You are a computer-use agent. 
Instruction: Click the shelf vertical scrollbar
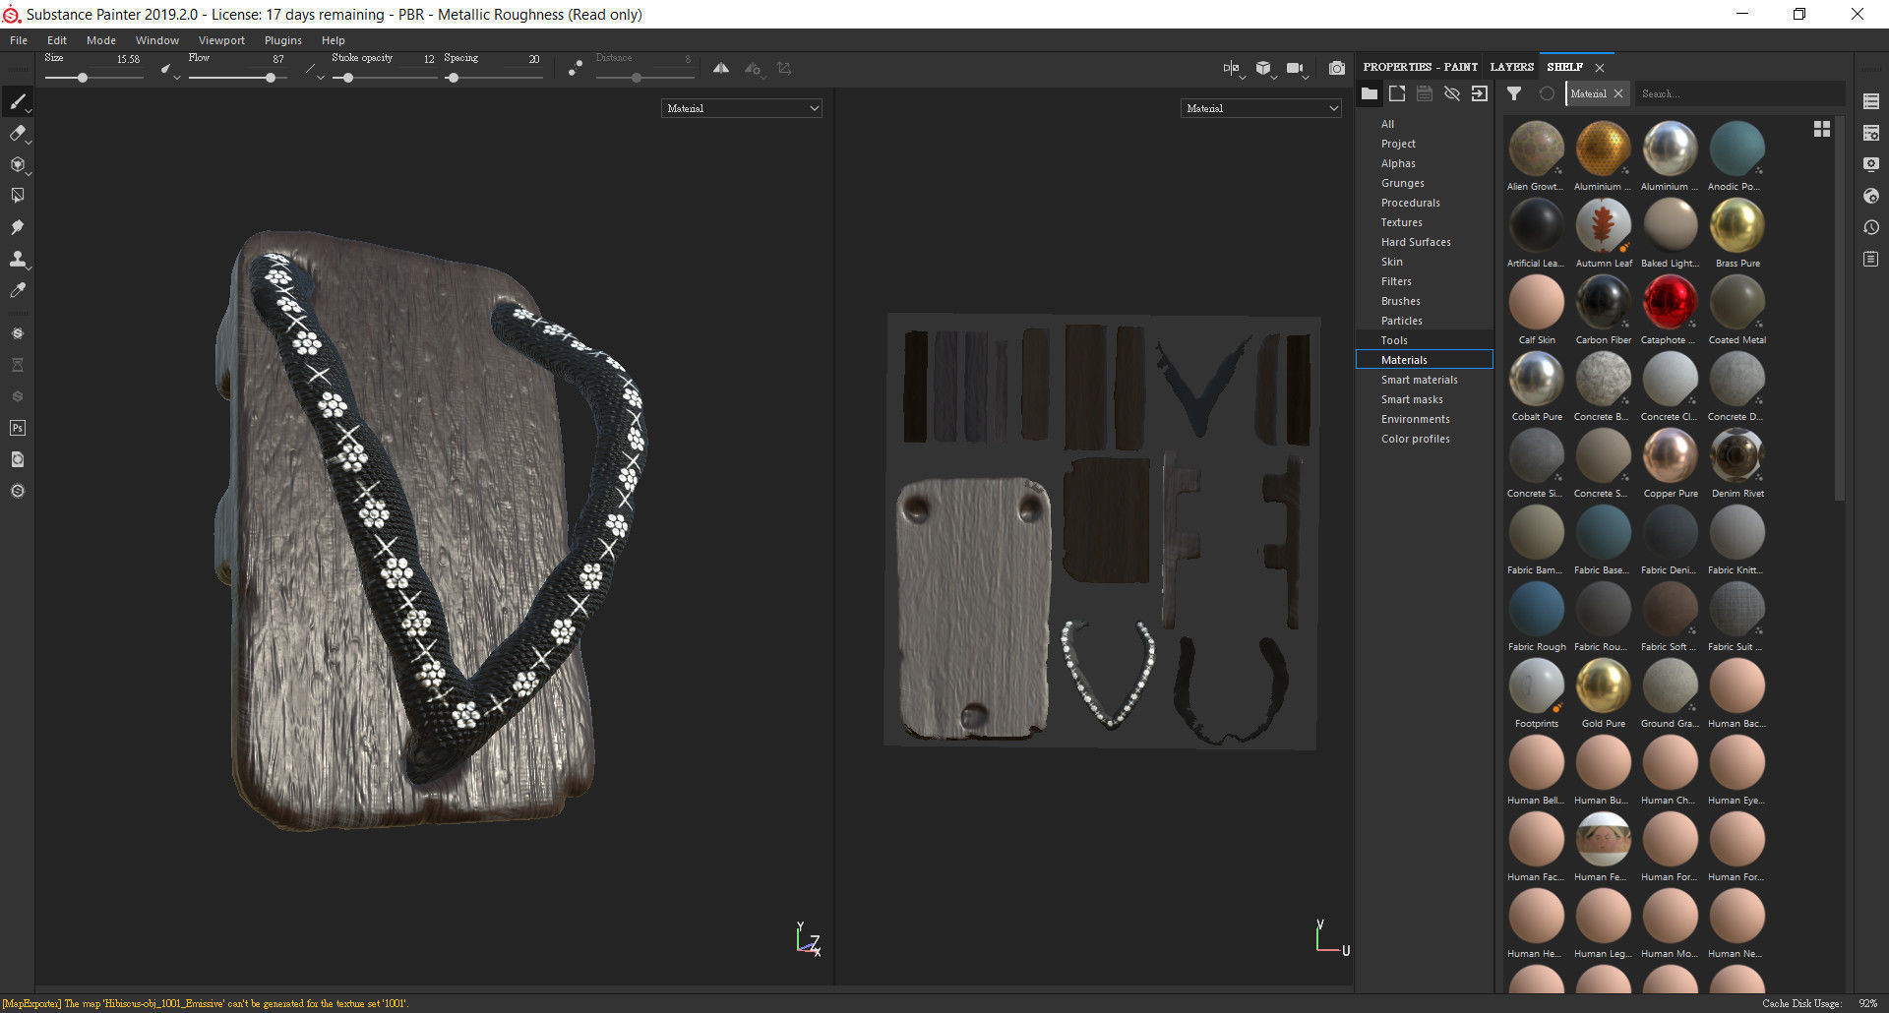pyautogui.click(x=1840, y=310)
